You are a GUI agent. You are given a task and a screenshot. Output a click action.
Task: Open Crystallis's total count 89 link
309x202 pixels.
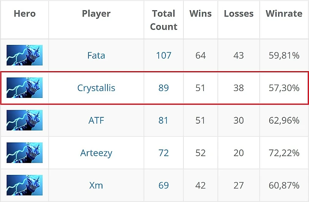[x=163, y=88]
